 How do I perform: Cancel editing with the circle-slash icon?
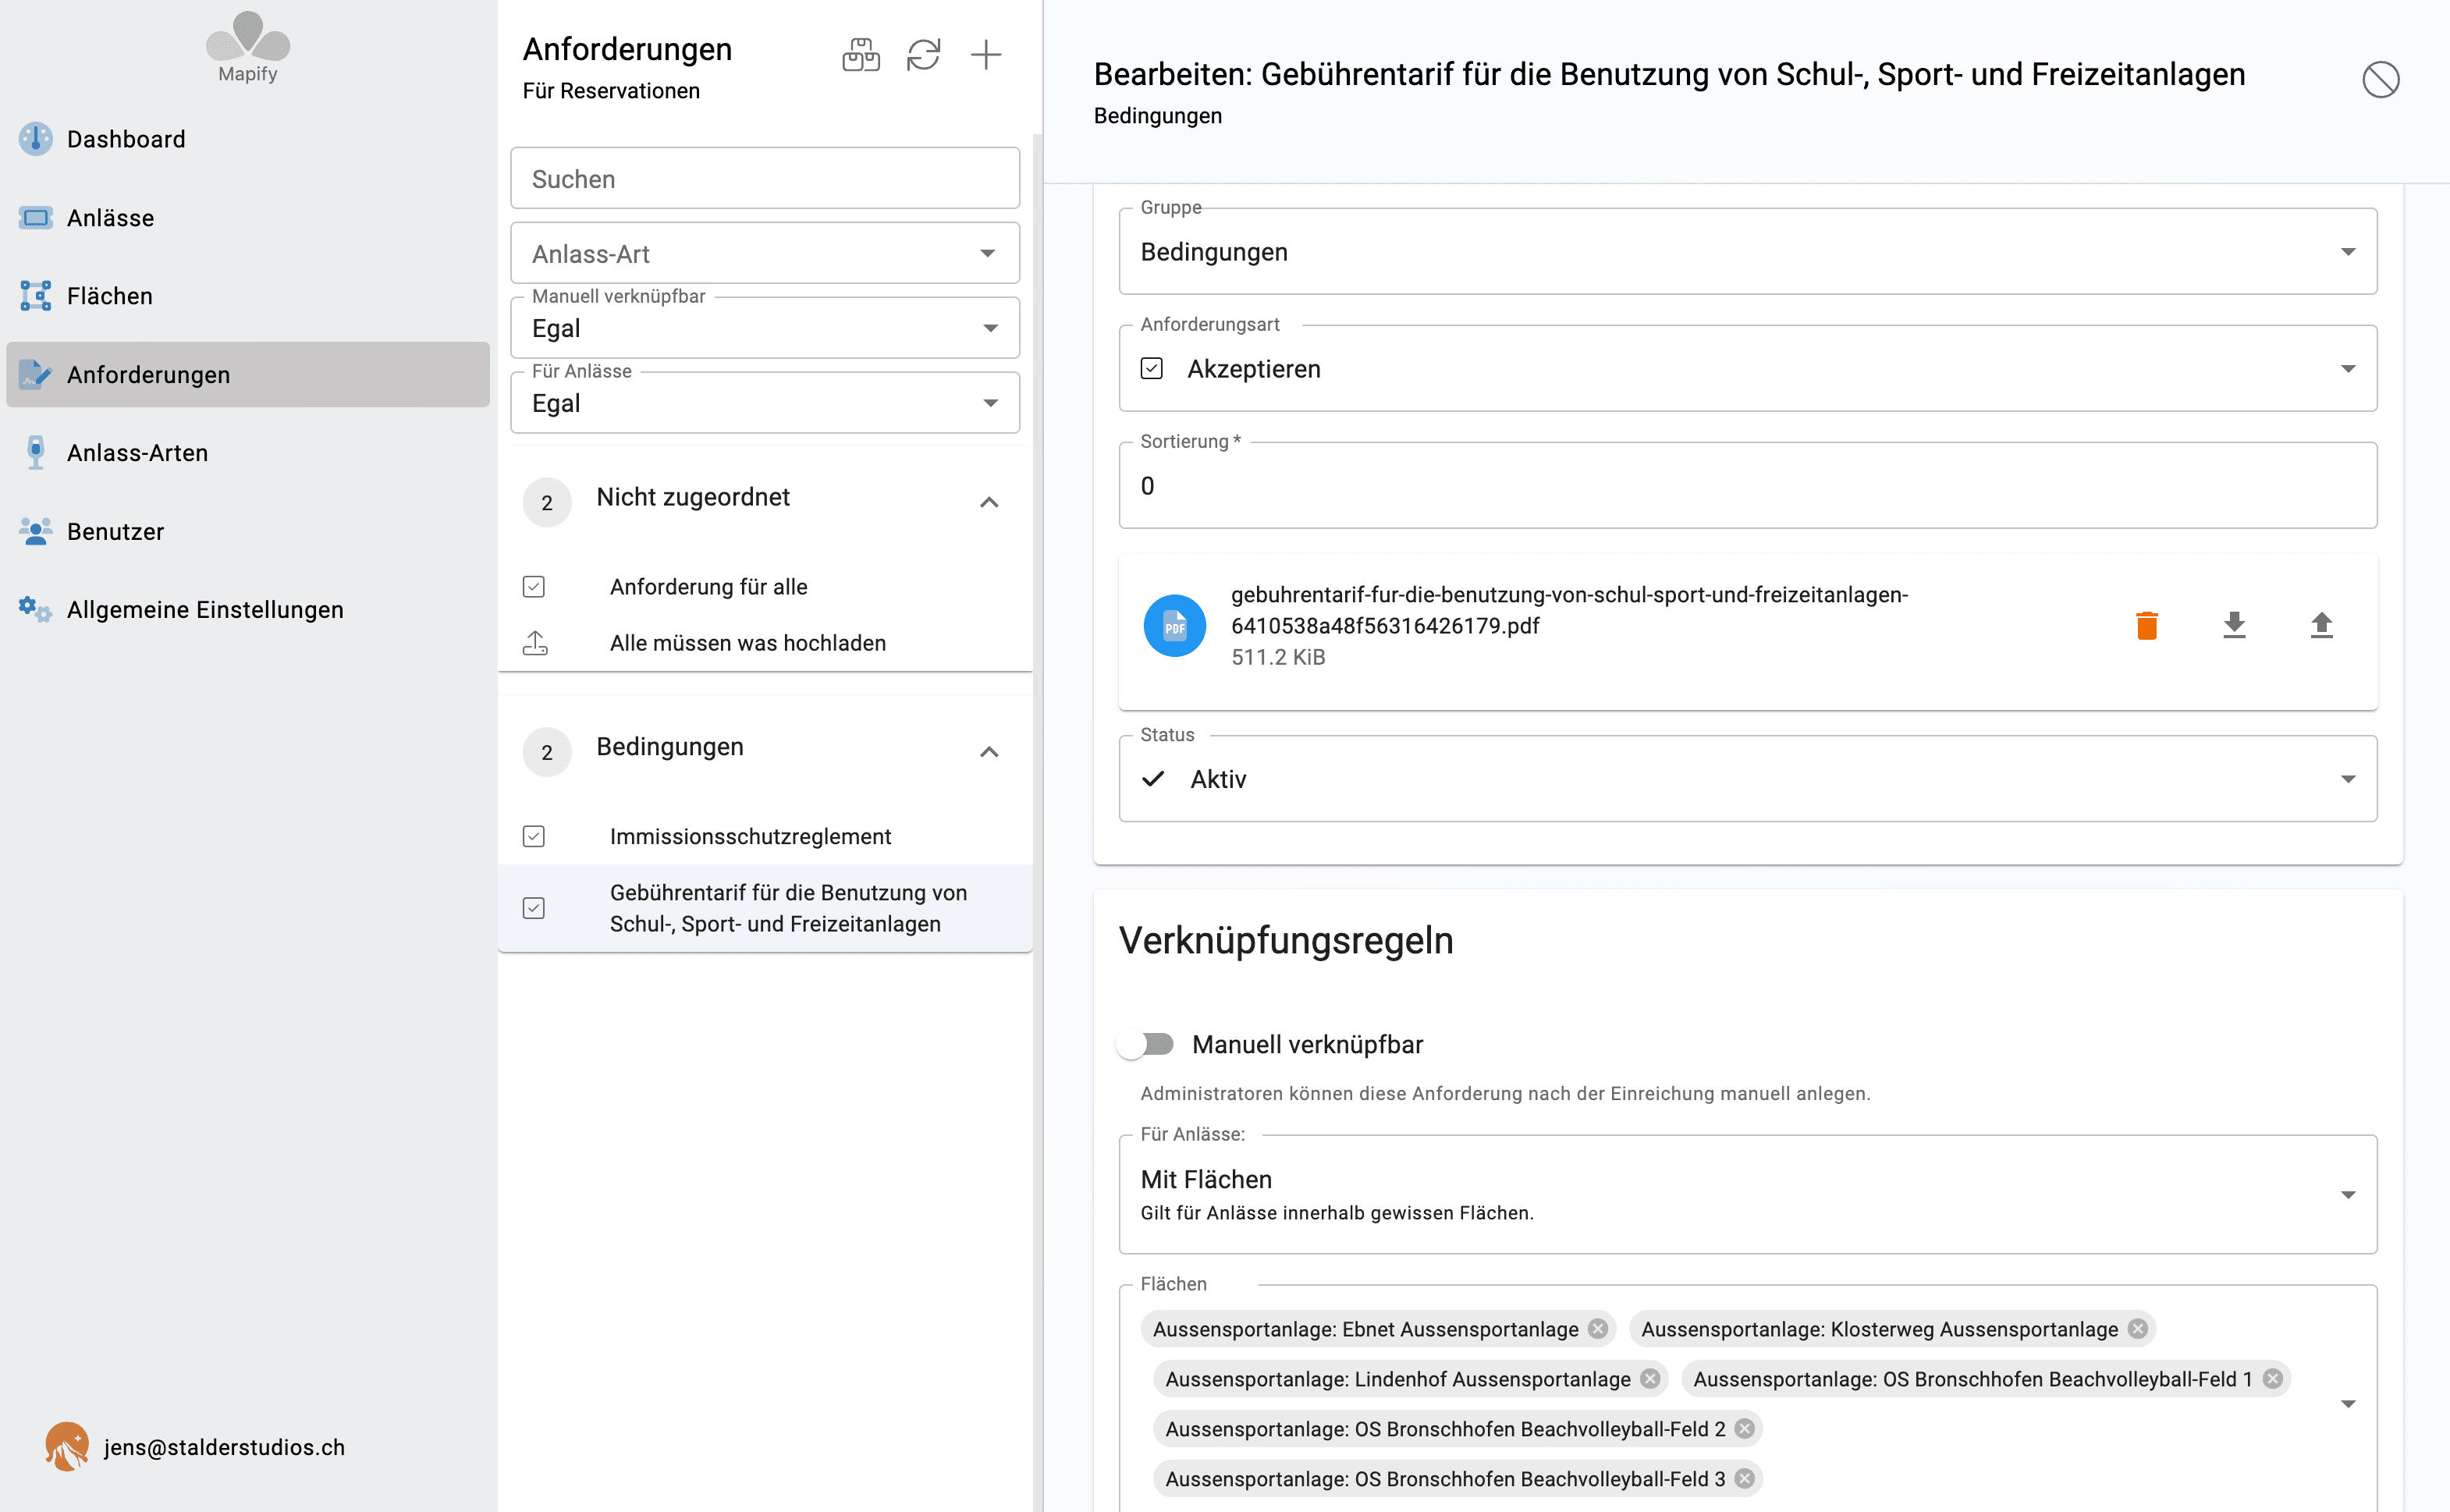[2380, 79]
